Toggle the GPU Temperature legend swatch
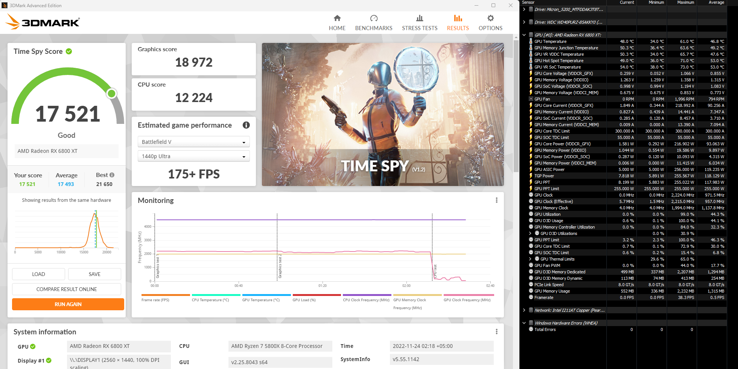The image size is (738, 369). tap(266, 295)
